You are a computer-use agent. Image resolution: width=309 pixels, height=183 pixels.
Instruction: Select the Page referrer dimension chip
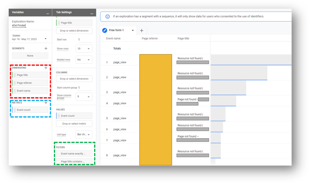coord(30,83)
